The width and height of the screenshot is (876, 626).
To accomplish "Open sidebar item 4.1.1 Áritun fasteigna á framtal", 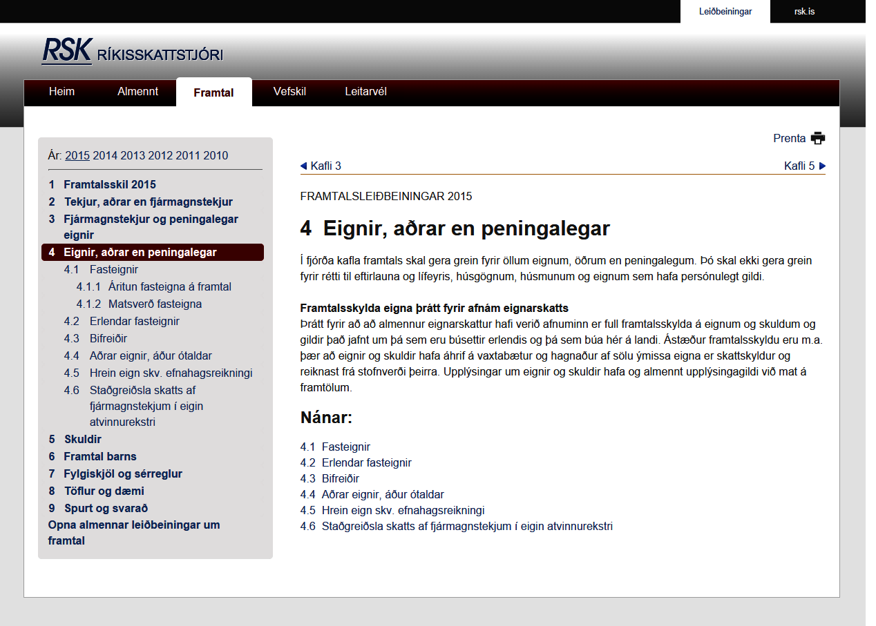I will pyautogui.click(x=169, y=286).
